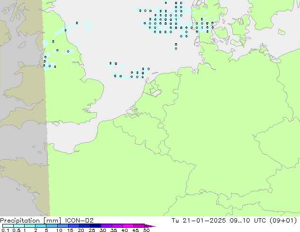Click the 5–10 mm legend color swatch
This screenshot has width=300, height=232.
[52, 226]
